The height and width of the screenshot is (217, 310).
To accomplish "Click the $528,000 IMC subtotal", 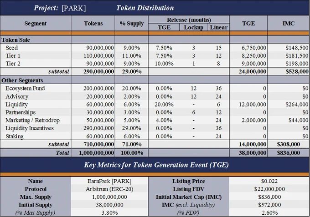I will 297,71.
